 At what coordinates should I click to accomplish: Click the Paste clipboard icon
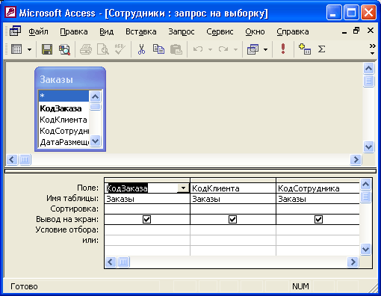176,49
